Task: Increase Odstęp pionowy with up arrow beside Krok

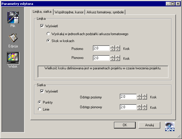Action: pos(145,106)
